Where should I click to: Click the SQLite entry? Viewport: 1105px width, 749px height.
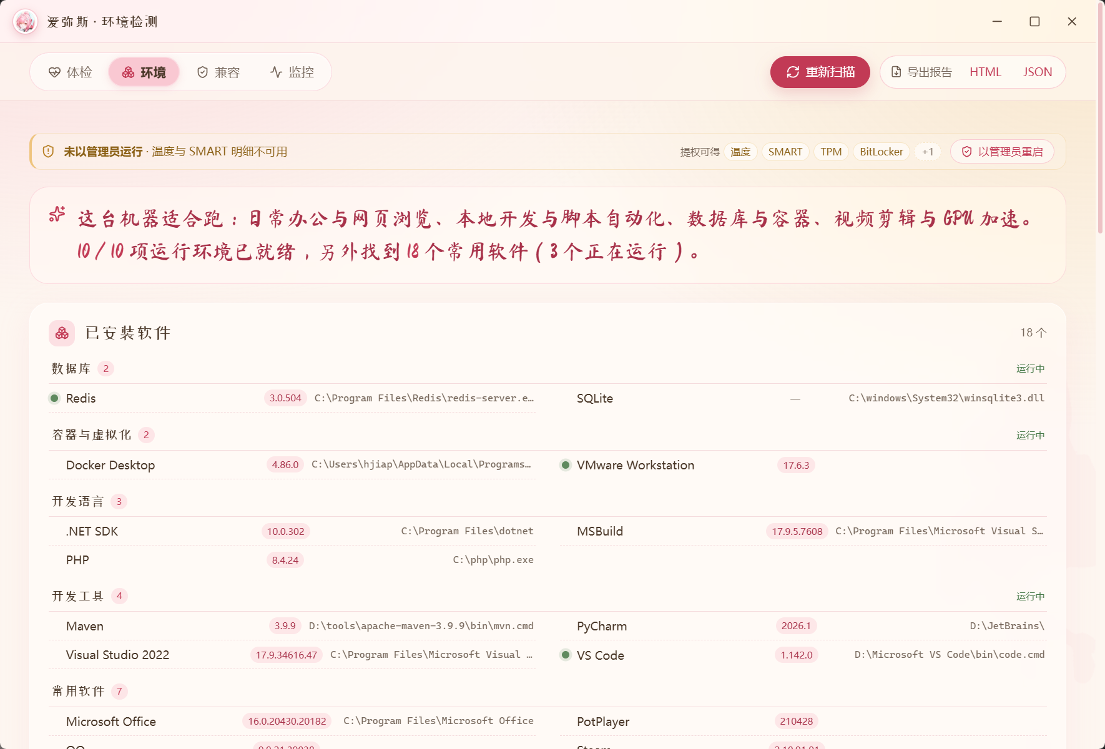[595, 398]
